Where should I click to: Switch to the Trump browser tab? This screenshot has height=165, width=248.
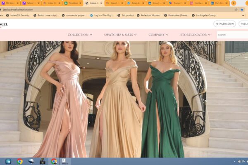pyautogui.click(x=177, y=3)
